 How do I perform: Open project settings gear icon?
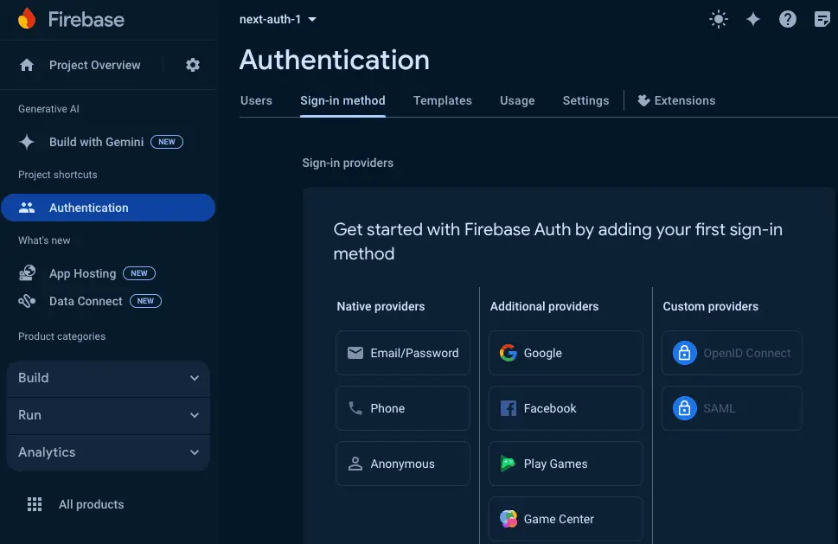tap(193, 65)
